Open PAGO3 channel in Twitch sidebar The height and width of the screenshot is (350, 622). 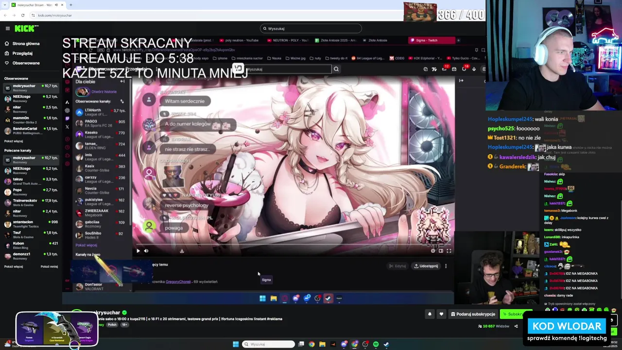pyautogui.click(x=101, y=123)
